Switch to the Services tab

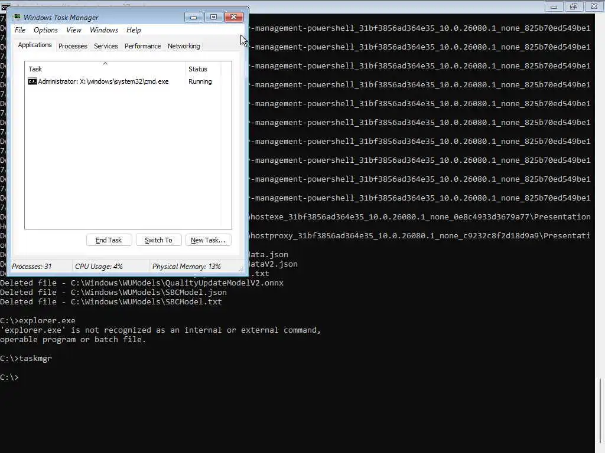pos(106,46)
